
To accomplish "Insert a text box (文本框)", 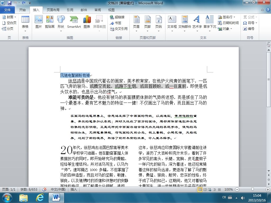I will pyautogui.click(x=172, y=24).
